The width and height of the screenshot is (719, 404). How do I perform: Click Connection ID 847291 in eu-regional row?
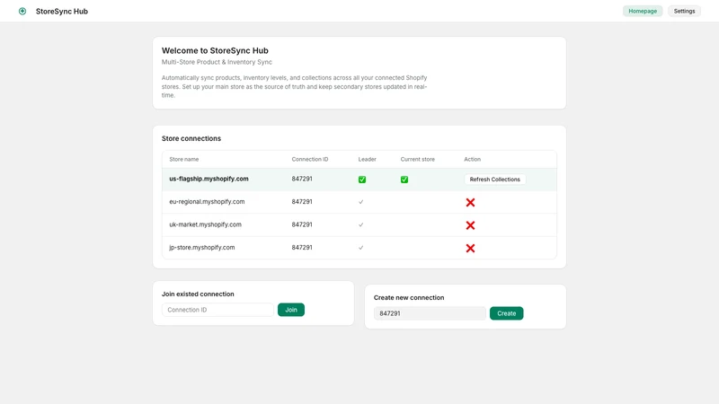point(302,201)
